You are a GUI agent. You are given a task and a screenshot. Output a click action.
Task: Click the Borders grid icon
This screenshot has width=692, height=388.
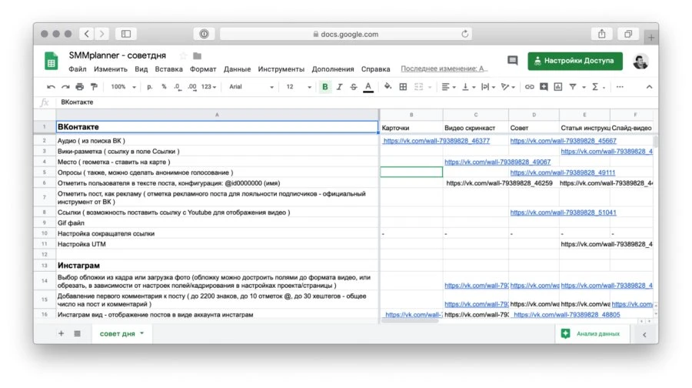tap(403, 87)
